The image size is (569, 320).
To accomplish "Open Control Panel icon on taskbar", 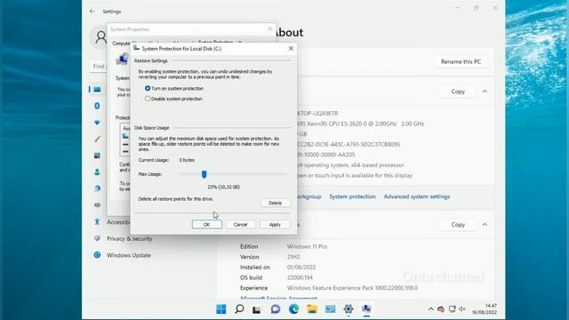I will point(330,308).
